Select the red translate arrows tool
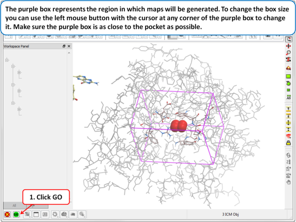 pos(288,46)
